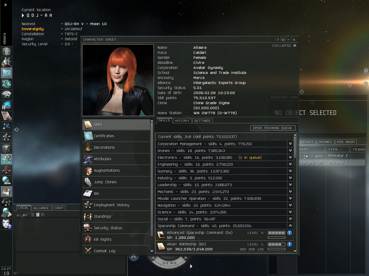Open the Attributes section

[116, 159]
